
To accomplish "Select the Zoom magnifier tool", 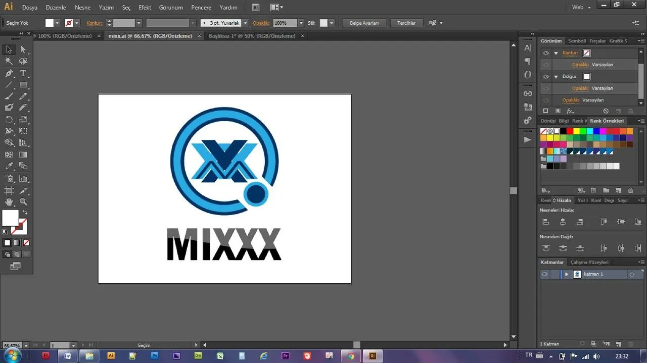I will coord(23,202).
